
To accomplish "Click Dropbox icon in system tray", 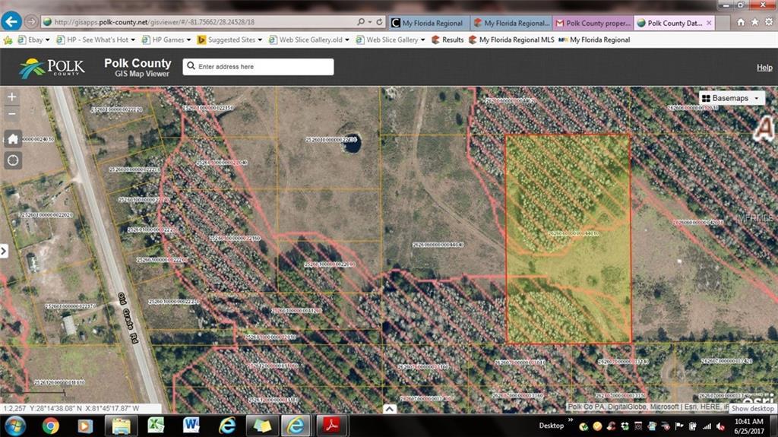I will 625,426.
